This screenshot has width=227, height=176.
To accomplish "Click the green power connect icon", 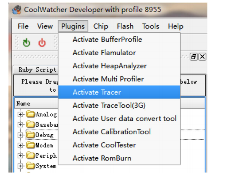I will 26,42.
